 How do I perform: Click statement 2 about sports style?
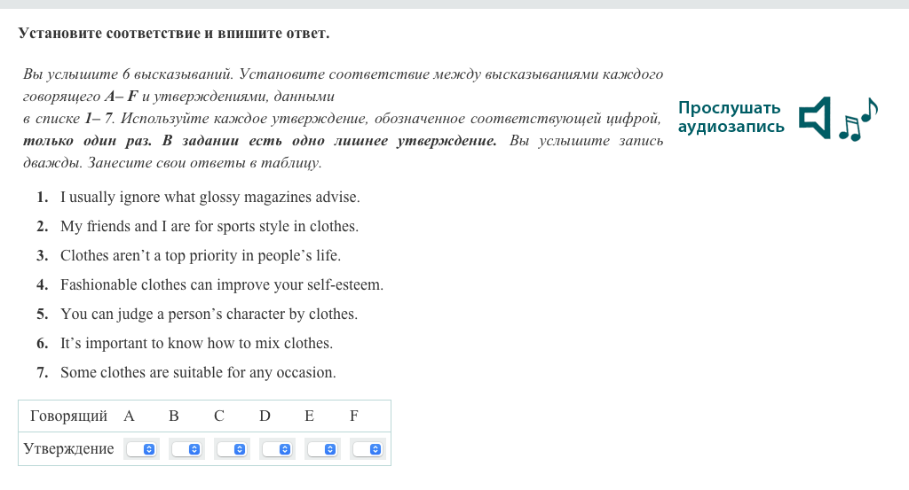[x=209, y=227]
